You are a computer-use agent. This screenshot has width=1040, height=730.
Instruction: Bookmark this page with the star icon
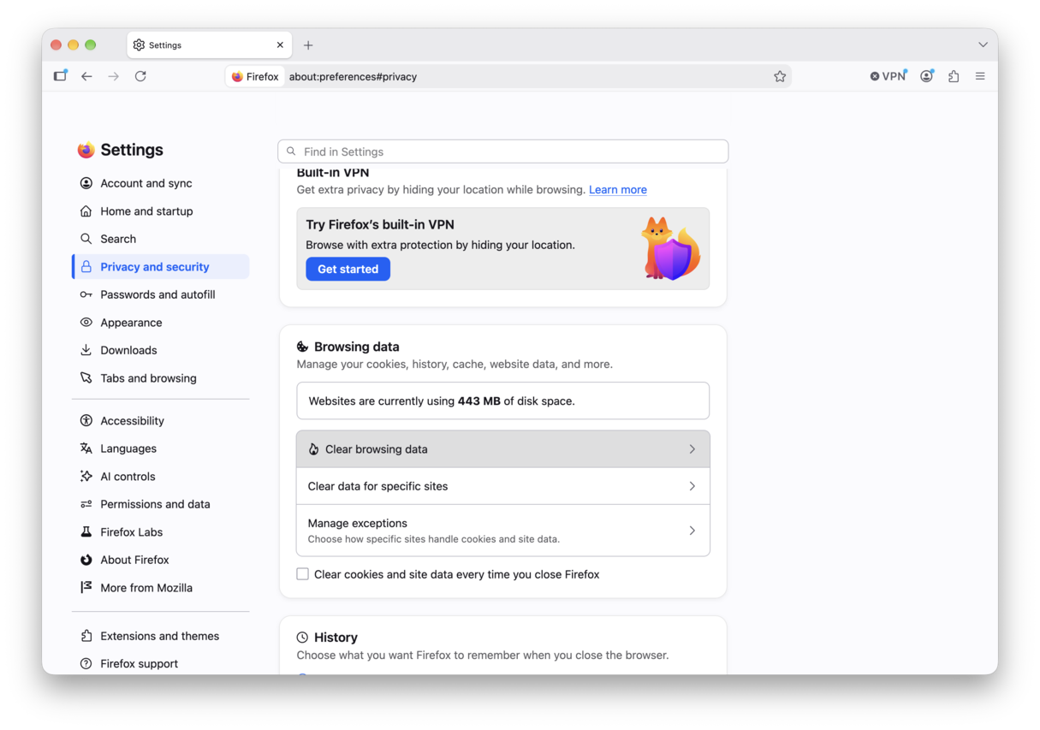pyautogui.click(x=780, y=76)
